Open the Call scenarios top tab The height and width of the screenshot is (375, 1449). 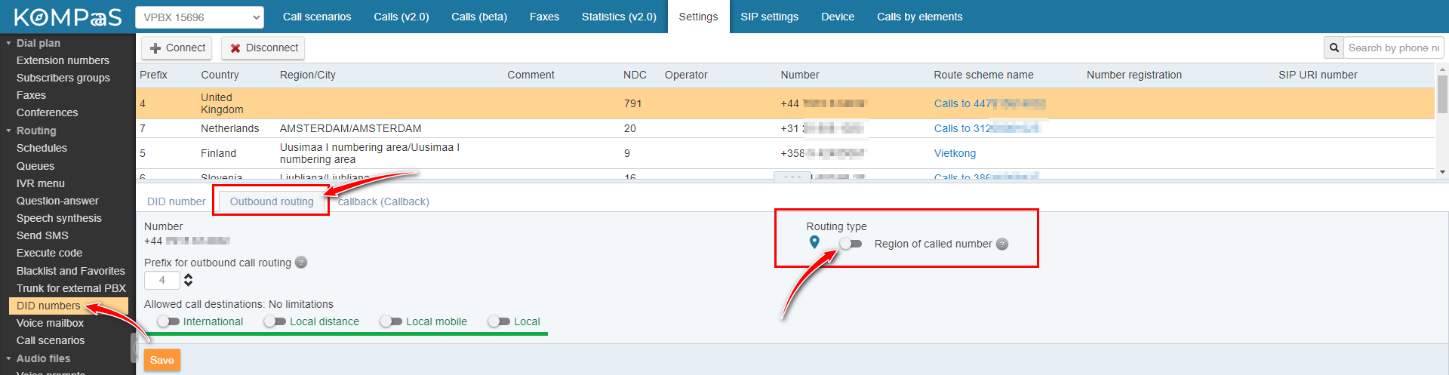click(317, 17)
